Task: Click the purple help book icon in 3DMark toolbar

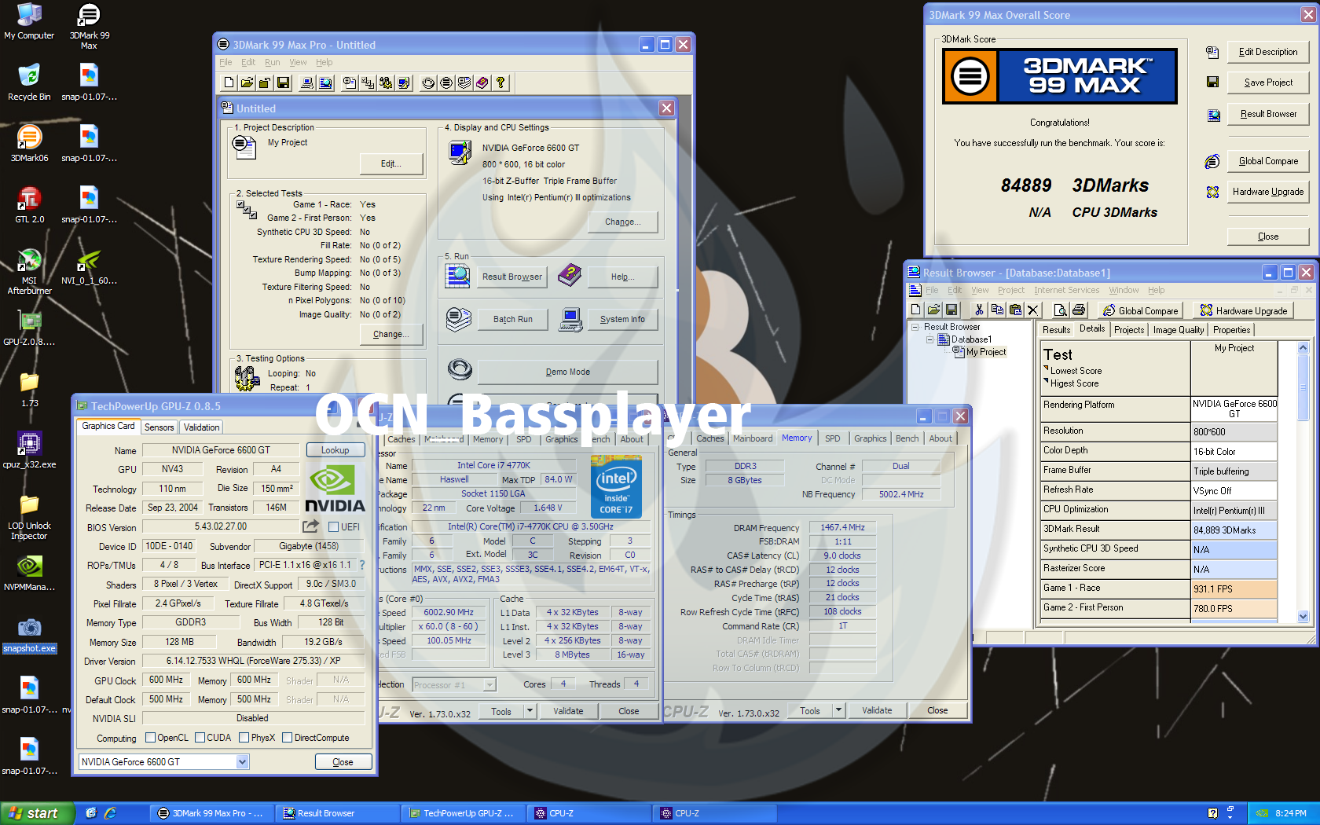Action: (x=482, y=82)
